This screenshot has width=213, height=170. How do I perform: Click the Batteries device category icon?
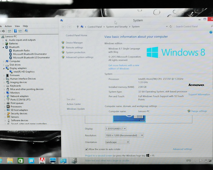(6, 44)
